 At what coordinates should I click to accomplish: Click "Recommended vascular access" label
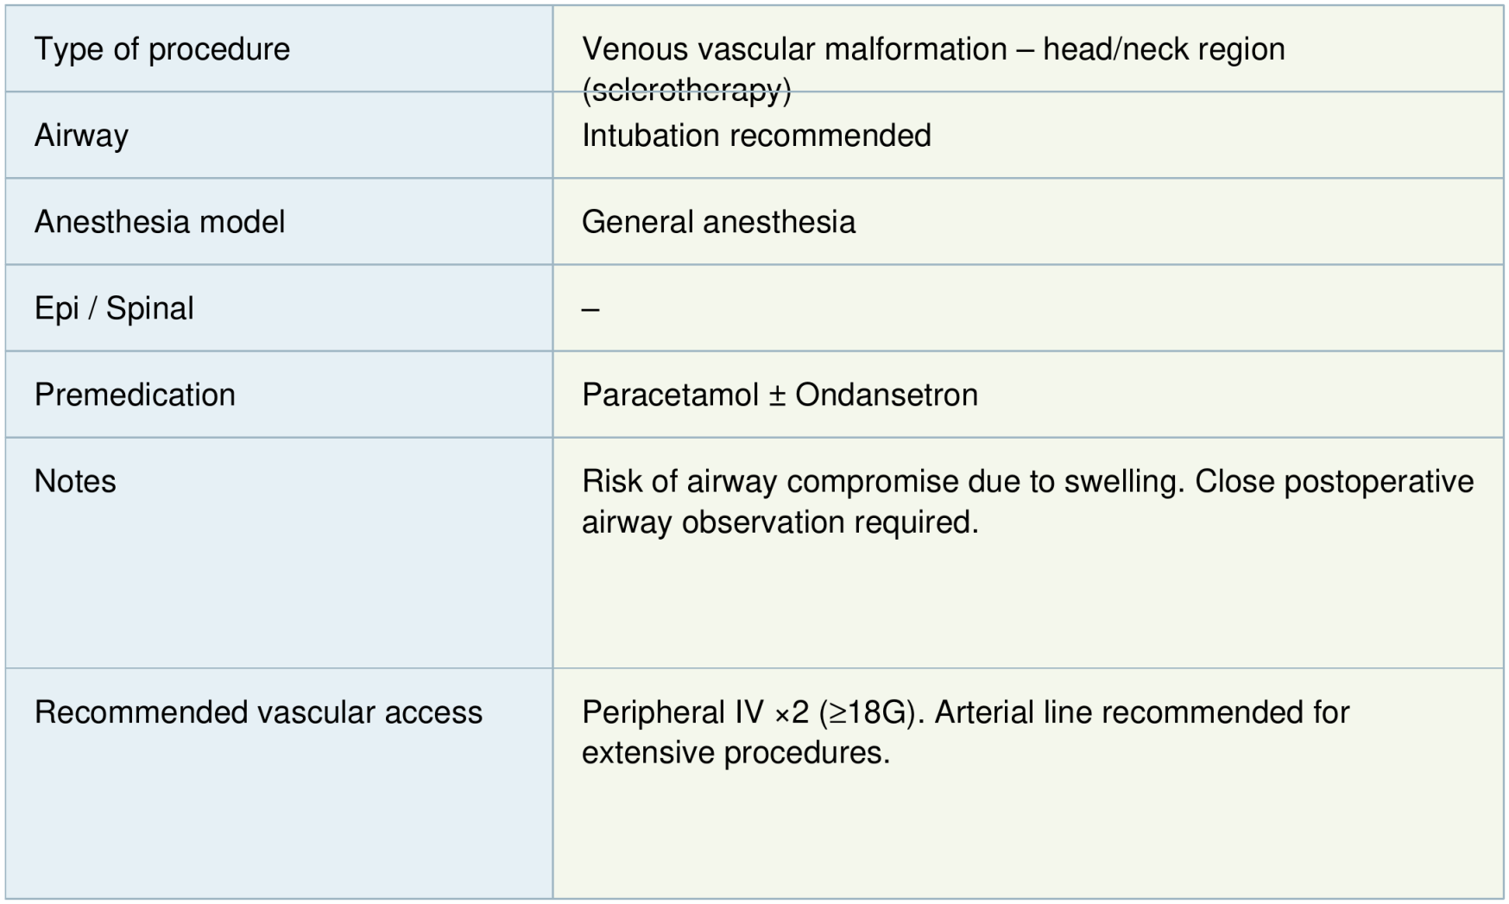coord(258,712)
